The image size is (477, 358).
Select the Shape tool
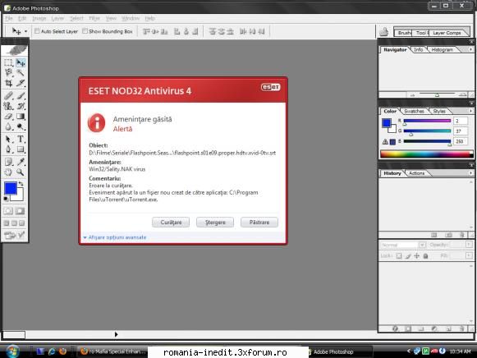pos(21,149)
